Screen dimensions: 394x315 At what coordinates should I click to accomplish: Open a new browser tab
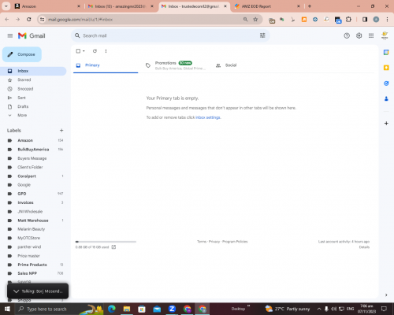tap(310, 6)
